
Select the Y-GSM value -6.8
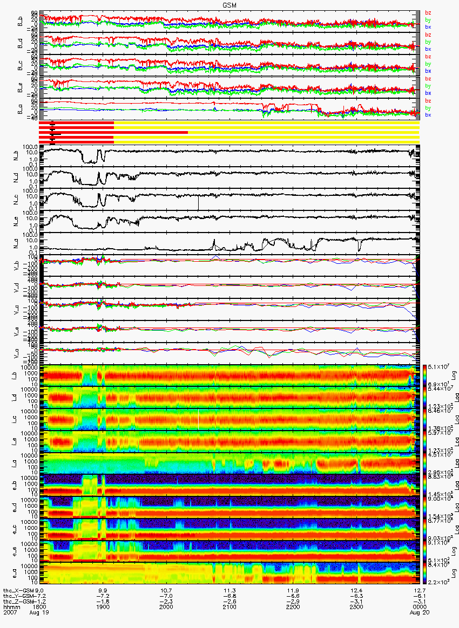(230, 596)
